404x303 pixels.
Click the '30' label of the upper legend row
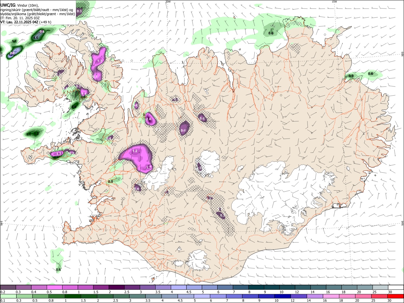click(390, 292)
